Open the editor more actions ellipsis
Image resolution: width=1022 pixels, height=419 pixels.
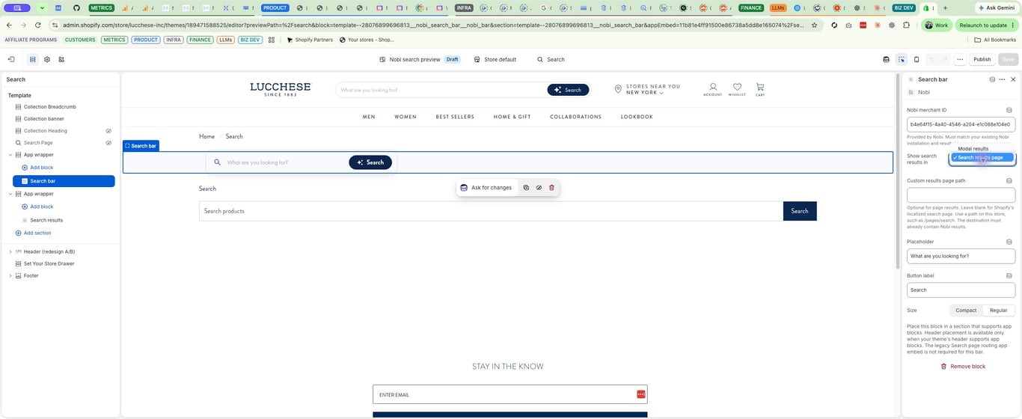click(x=960, y=59)
